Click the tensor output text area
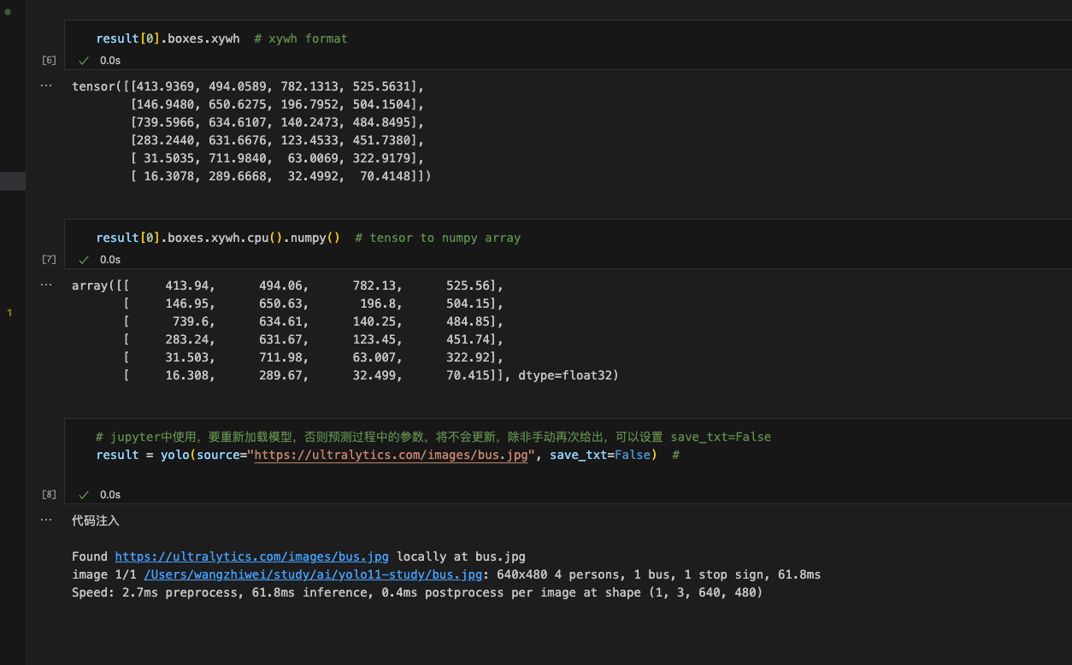 (248, 132)
